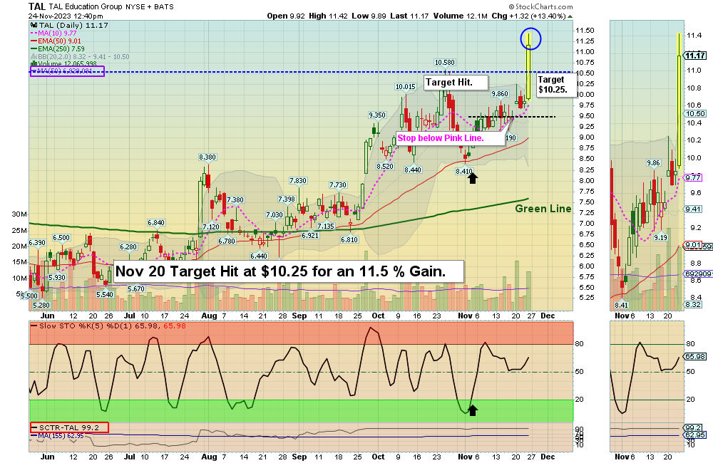Click the Stop below Pink Line annotation

(x=442, y=137)
